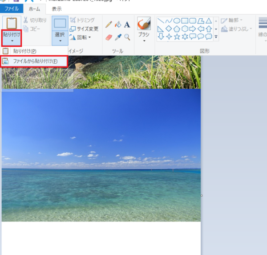The height and width of the screenshot is (255, 267).
Task: Expand the 選択 dropdown arrow
Action: 60,41
